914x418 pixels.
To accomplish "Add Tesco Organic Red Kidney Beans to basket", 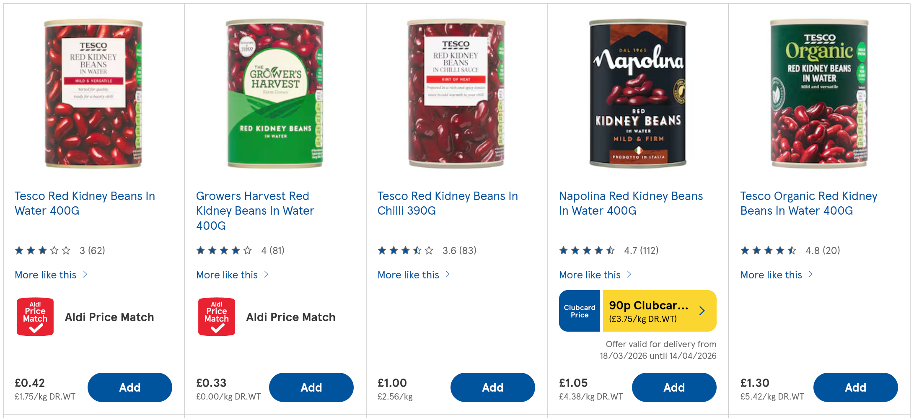I will point(855,387).
